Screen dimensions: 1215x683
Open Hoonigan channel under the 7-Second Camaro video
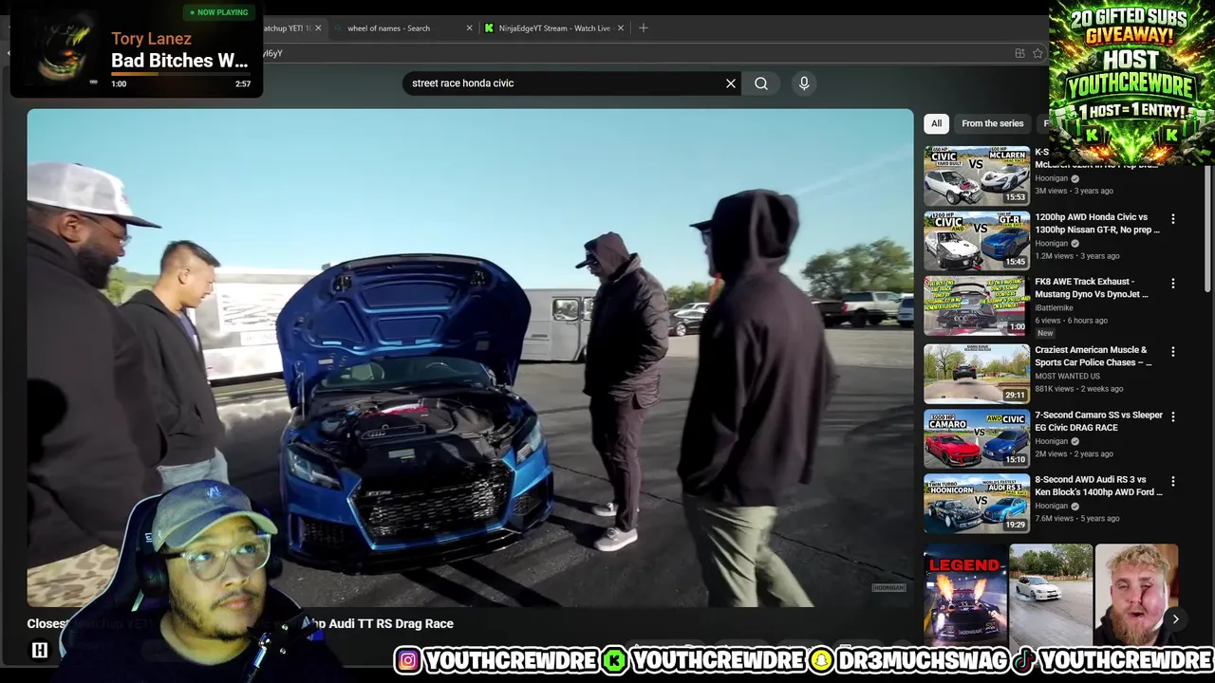[1052, 441]
